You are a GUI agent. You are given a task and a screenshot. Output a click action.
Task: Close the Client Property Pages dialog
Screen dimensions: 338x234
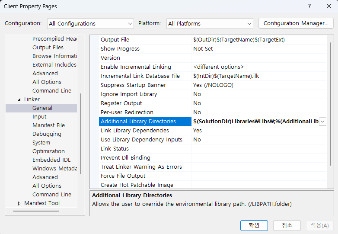click(329, 6)
